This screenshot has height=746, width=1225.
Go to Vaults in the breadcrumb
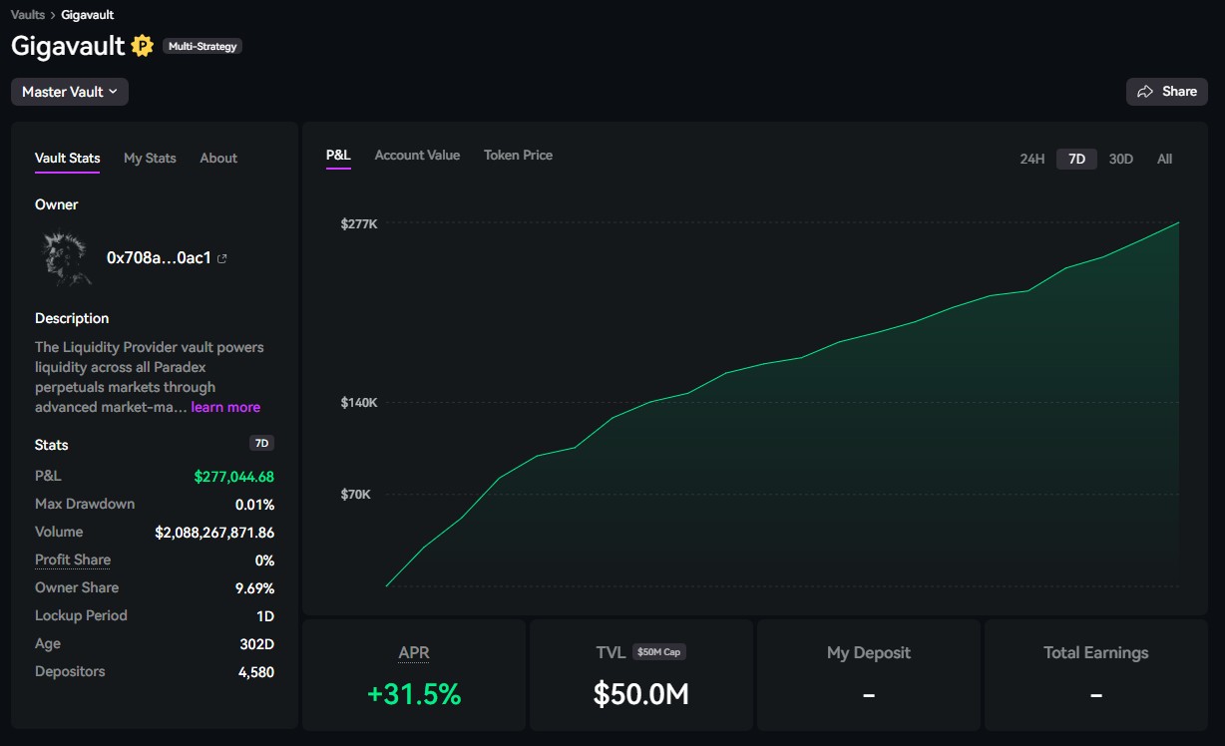click(28, 15)
